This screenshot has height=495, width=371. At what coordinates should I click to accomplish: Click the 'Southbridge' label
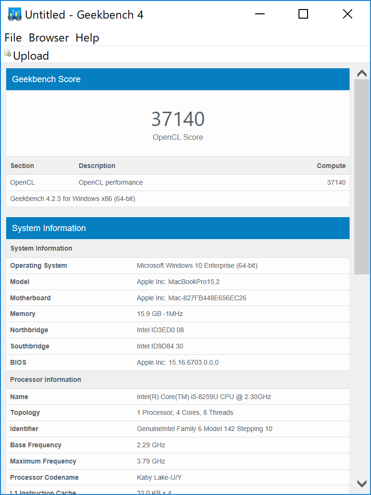point(30,346)
